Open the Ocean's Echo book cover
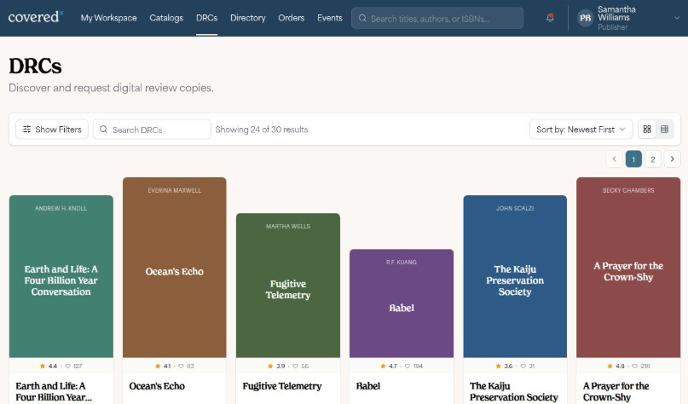 coord(175,268)
